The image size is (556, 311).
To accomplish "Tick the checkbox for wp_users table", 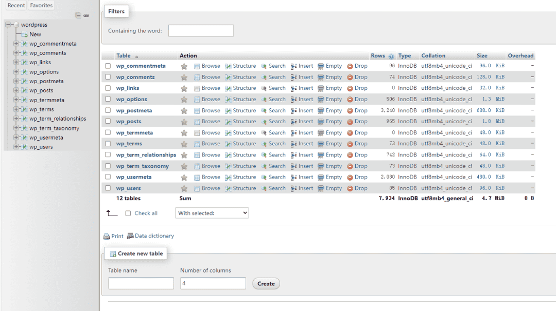I will click(108, 188).
